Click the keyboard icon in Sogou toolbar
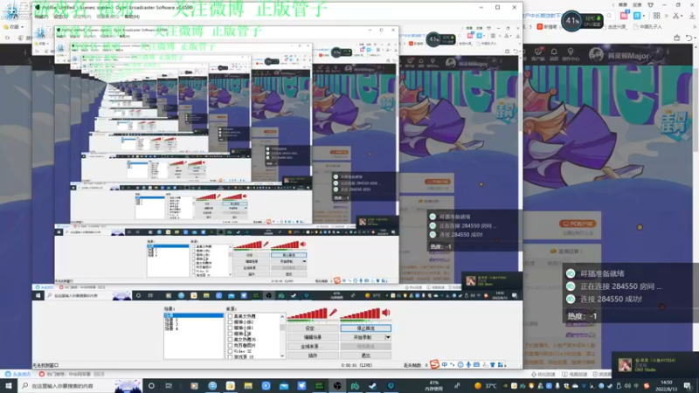The image size is (699, 393). [476, 365]
